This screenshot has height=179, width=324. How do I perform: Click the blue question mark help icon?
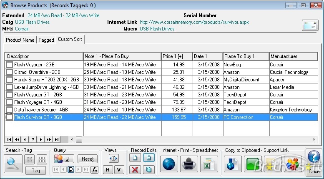point(314,156)
